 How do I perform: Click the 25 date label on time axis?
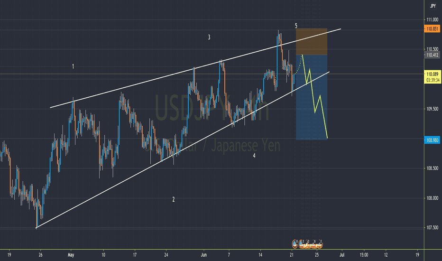click(317, 255)
